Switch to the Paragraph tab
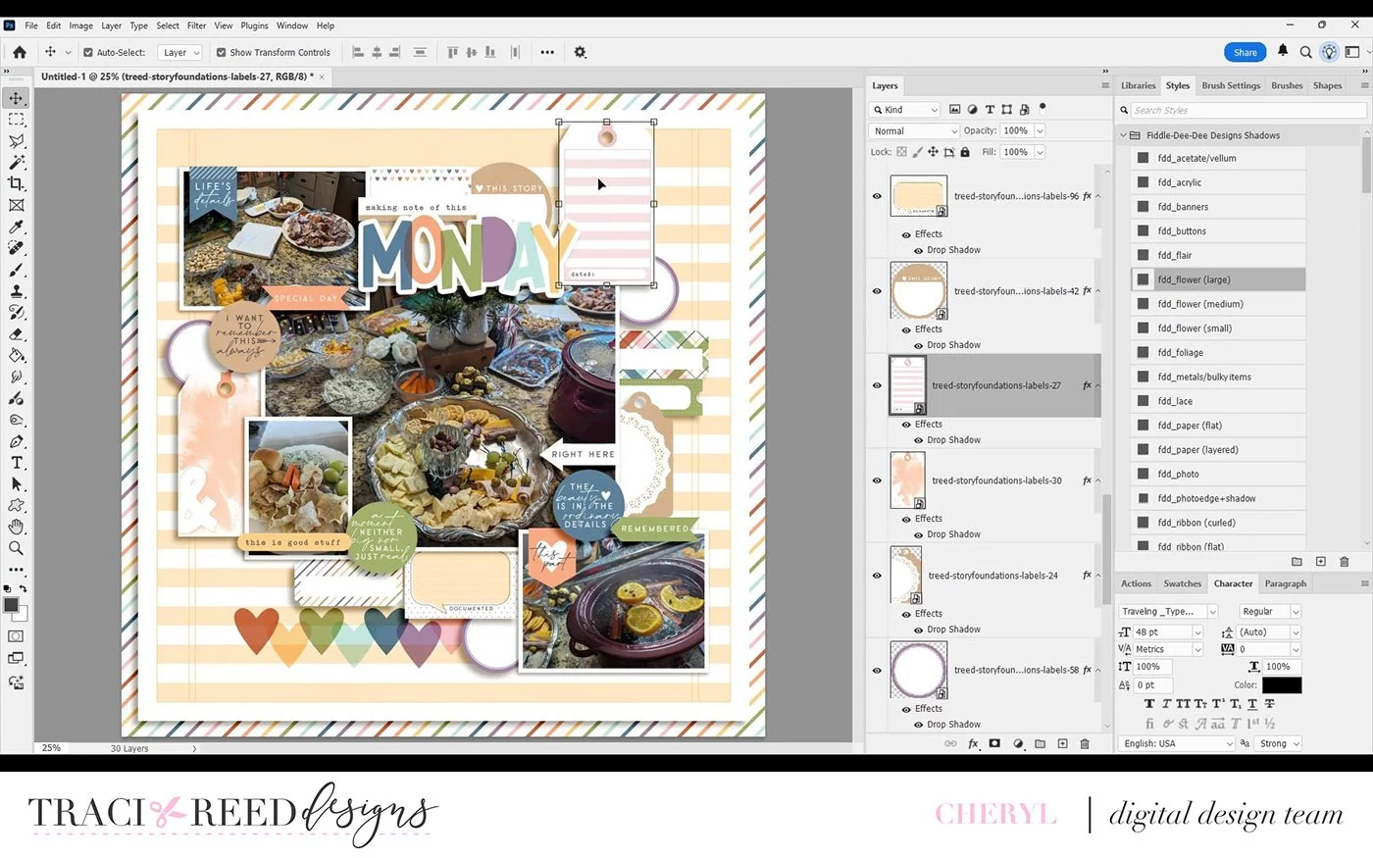 [1285, 583]
